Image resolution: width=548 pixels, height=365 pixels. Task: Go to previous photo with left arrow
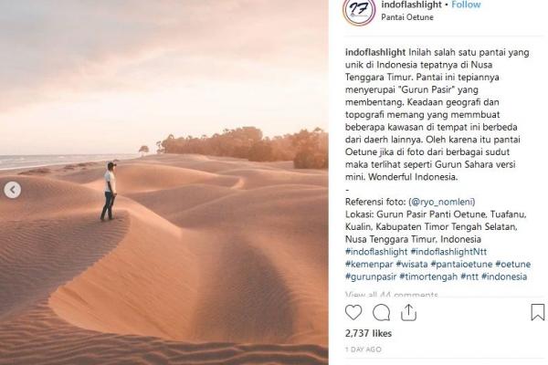pyautogui.click(x=13, y=190)
